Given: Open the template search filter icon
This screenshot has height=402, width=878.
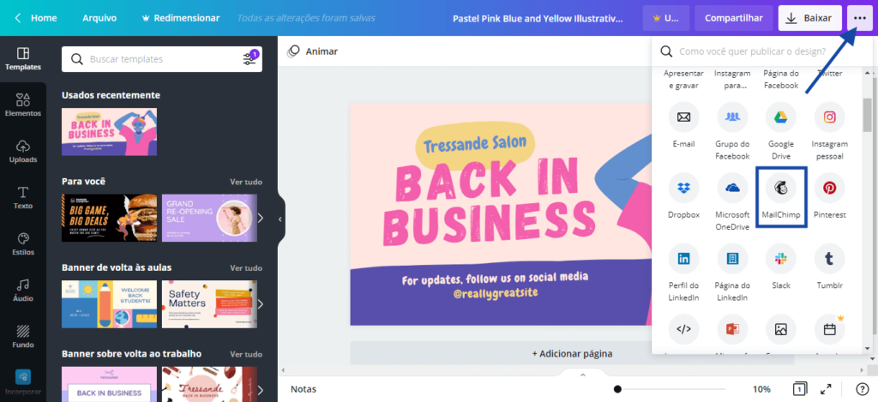Looking at the screenshot, I should tap(250, 58).
